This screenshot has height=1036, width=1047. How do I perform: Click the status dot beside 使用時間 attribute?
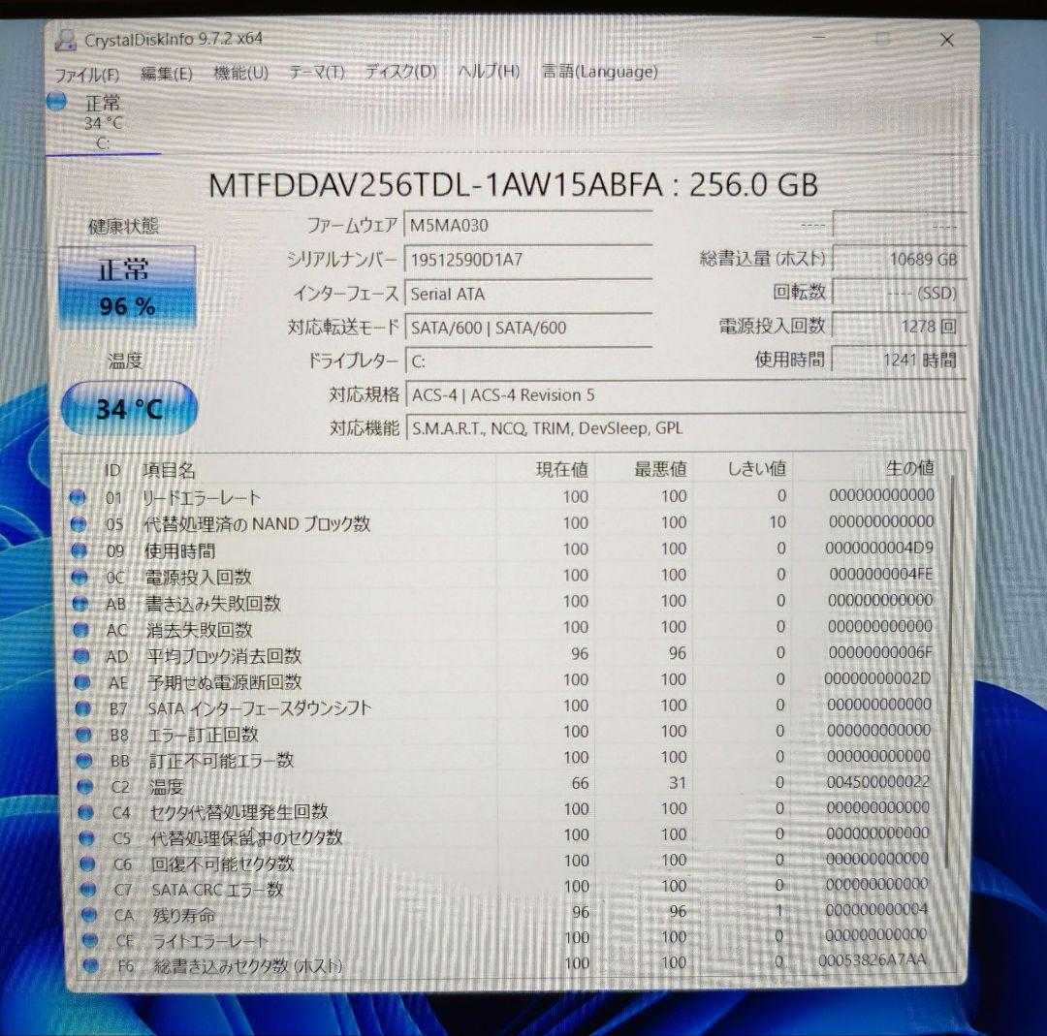79,549
